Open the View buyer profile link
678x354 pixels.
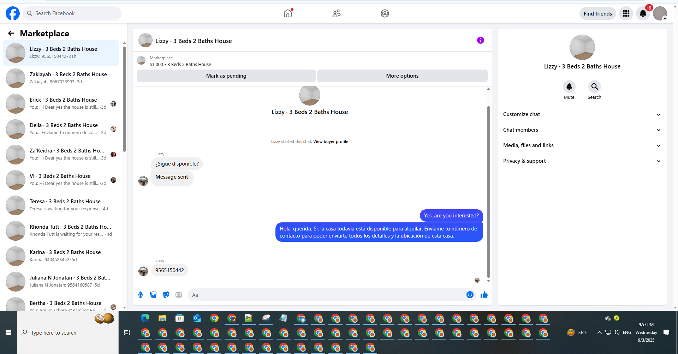331,142
